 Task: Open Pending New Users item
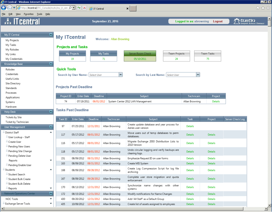tap(19, 146)
